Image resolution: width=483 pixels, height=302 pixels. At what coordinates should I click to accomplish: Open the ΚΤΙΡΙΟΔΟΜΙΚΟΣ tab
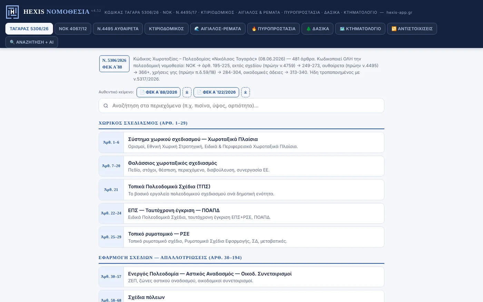click(x=167, y=29)
